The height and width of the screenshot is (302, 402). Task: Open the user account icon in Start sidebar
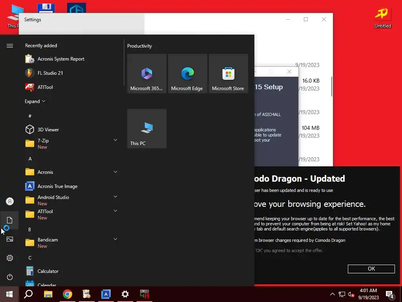click(x=10, y=201)
